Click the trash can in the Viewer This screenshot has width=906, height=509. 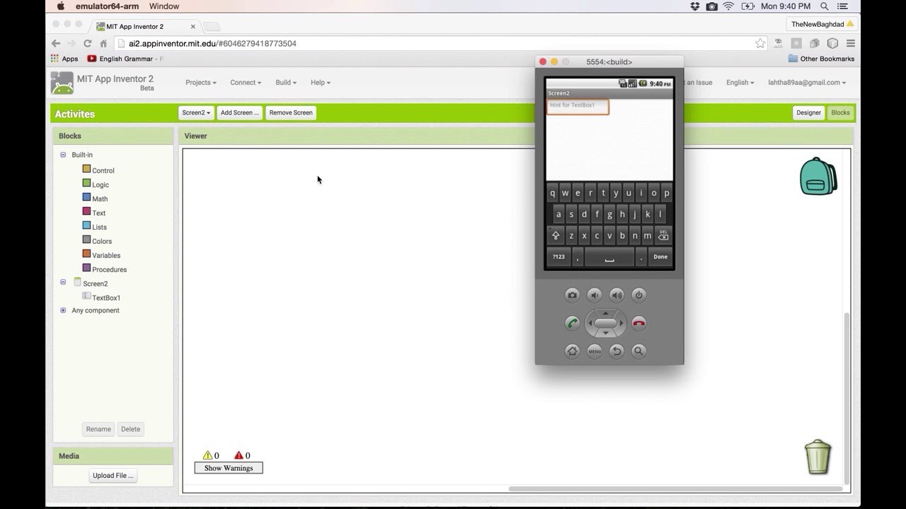pyautogui.click(x=818, y=457)
